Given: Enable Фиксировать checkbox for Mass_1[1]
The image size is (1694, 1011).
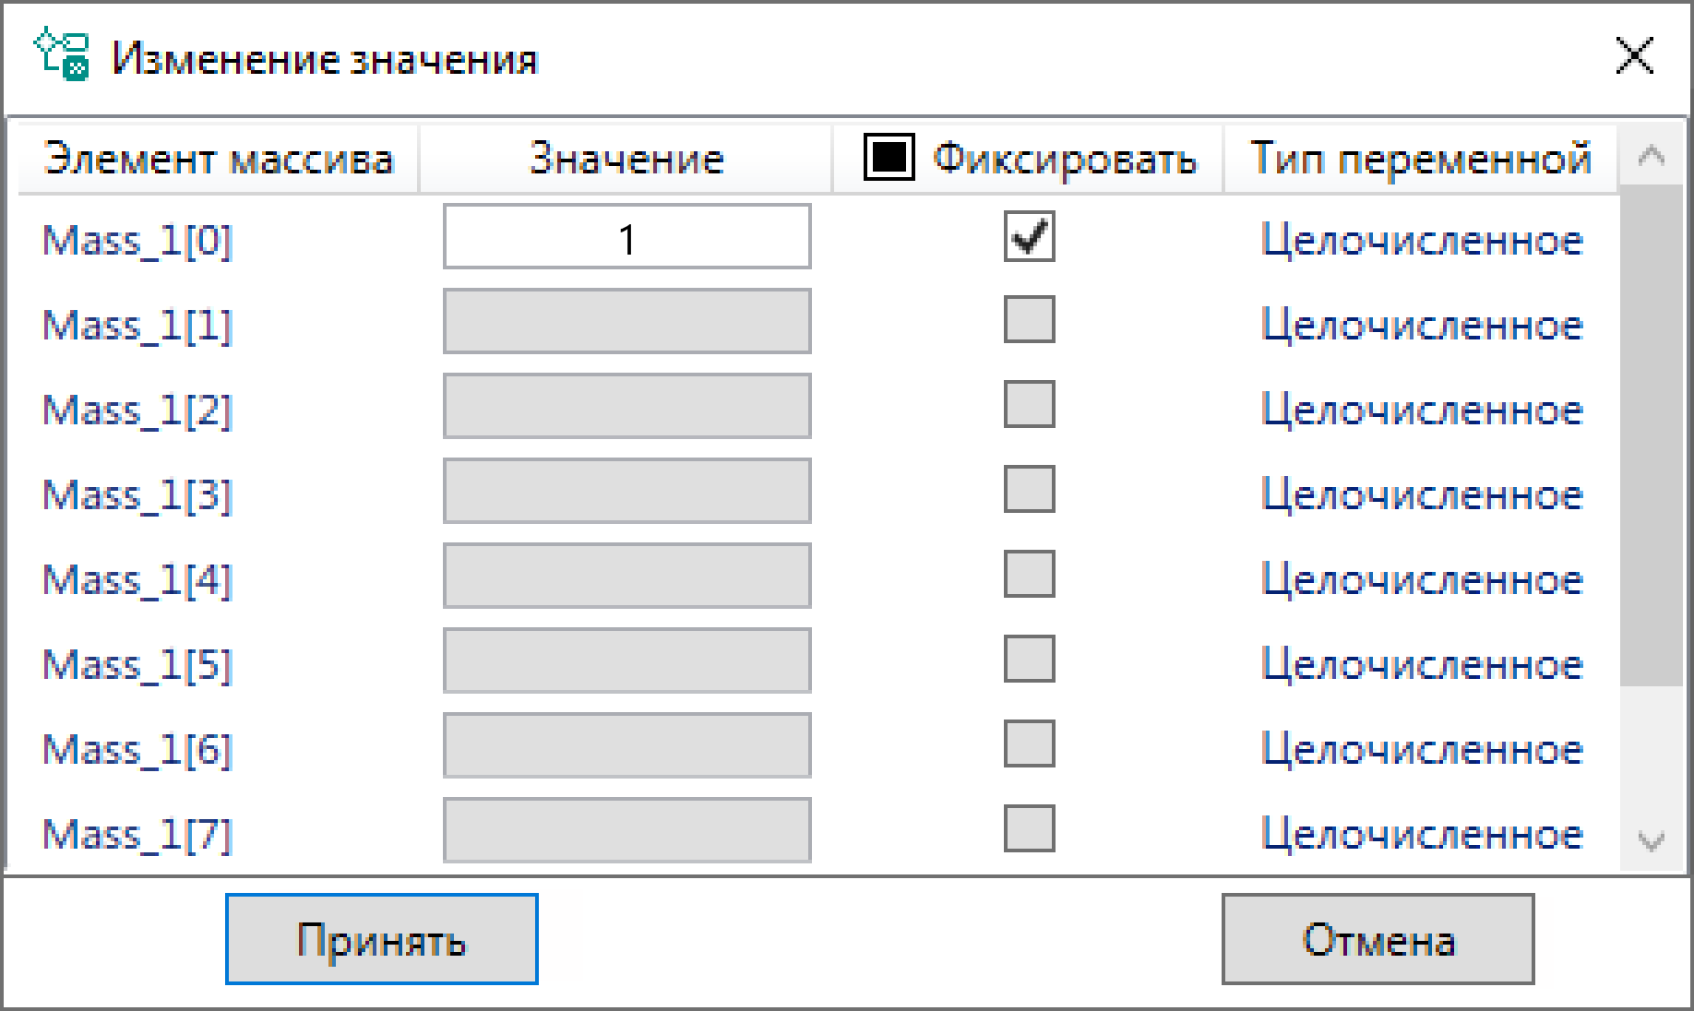Looking at the screenshot, I should click(x=1029, y=321).
